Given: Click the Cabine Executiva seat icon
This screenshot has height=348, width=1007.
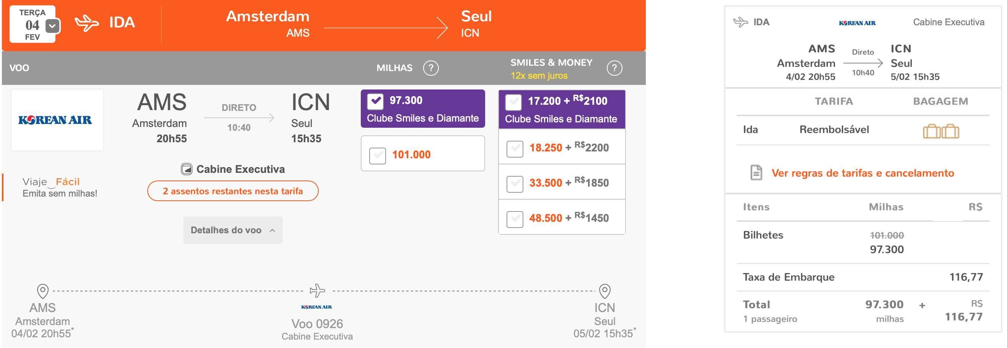Looking at the screenshot, I should click(186, 169).
